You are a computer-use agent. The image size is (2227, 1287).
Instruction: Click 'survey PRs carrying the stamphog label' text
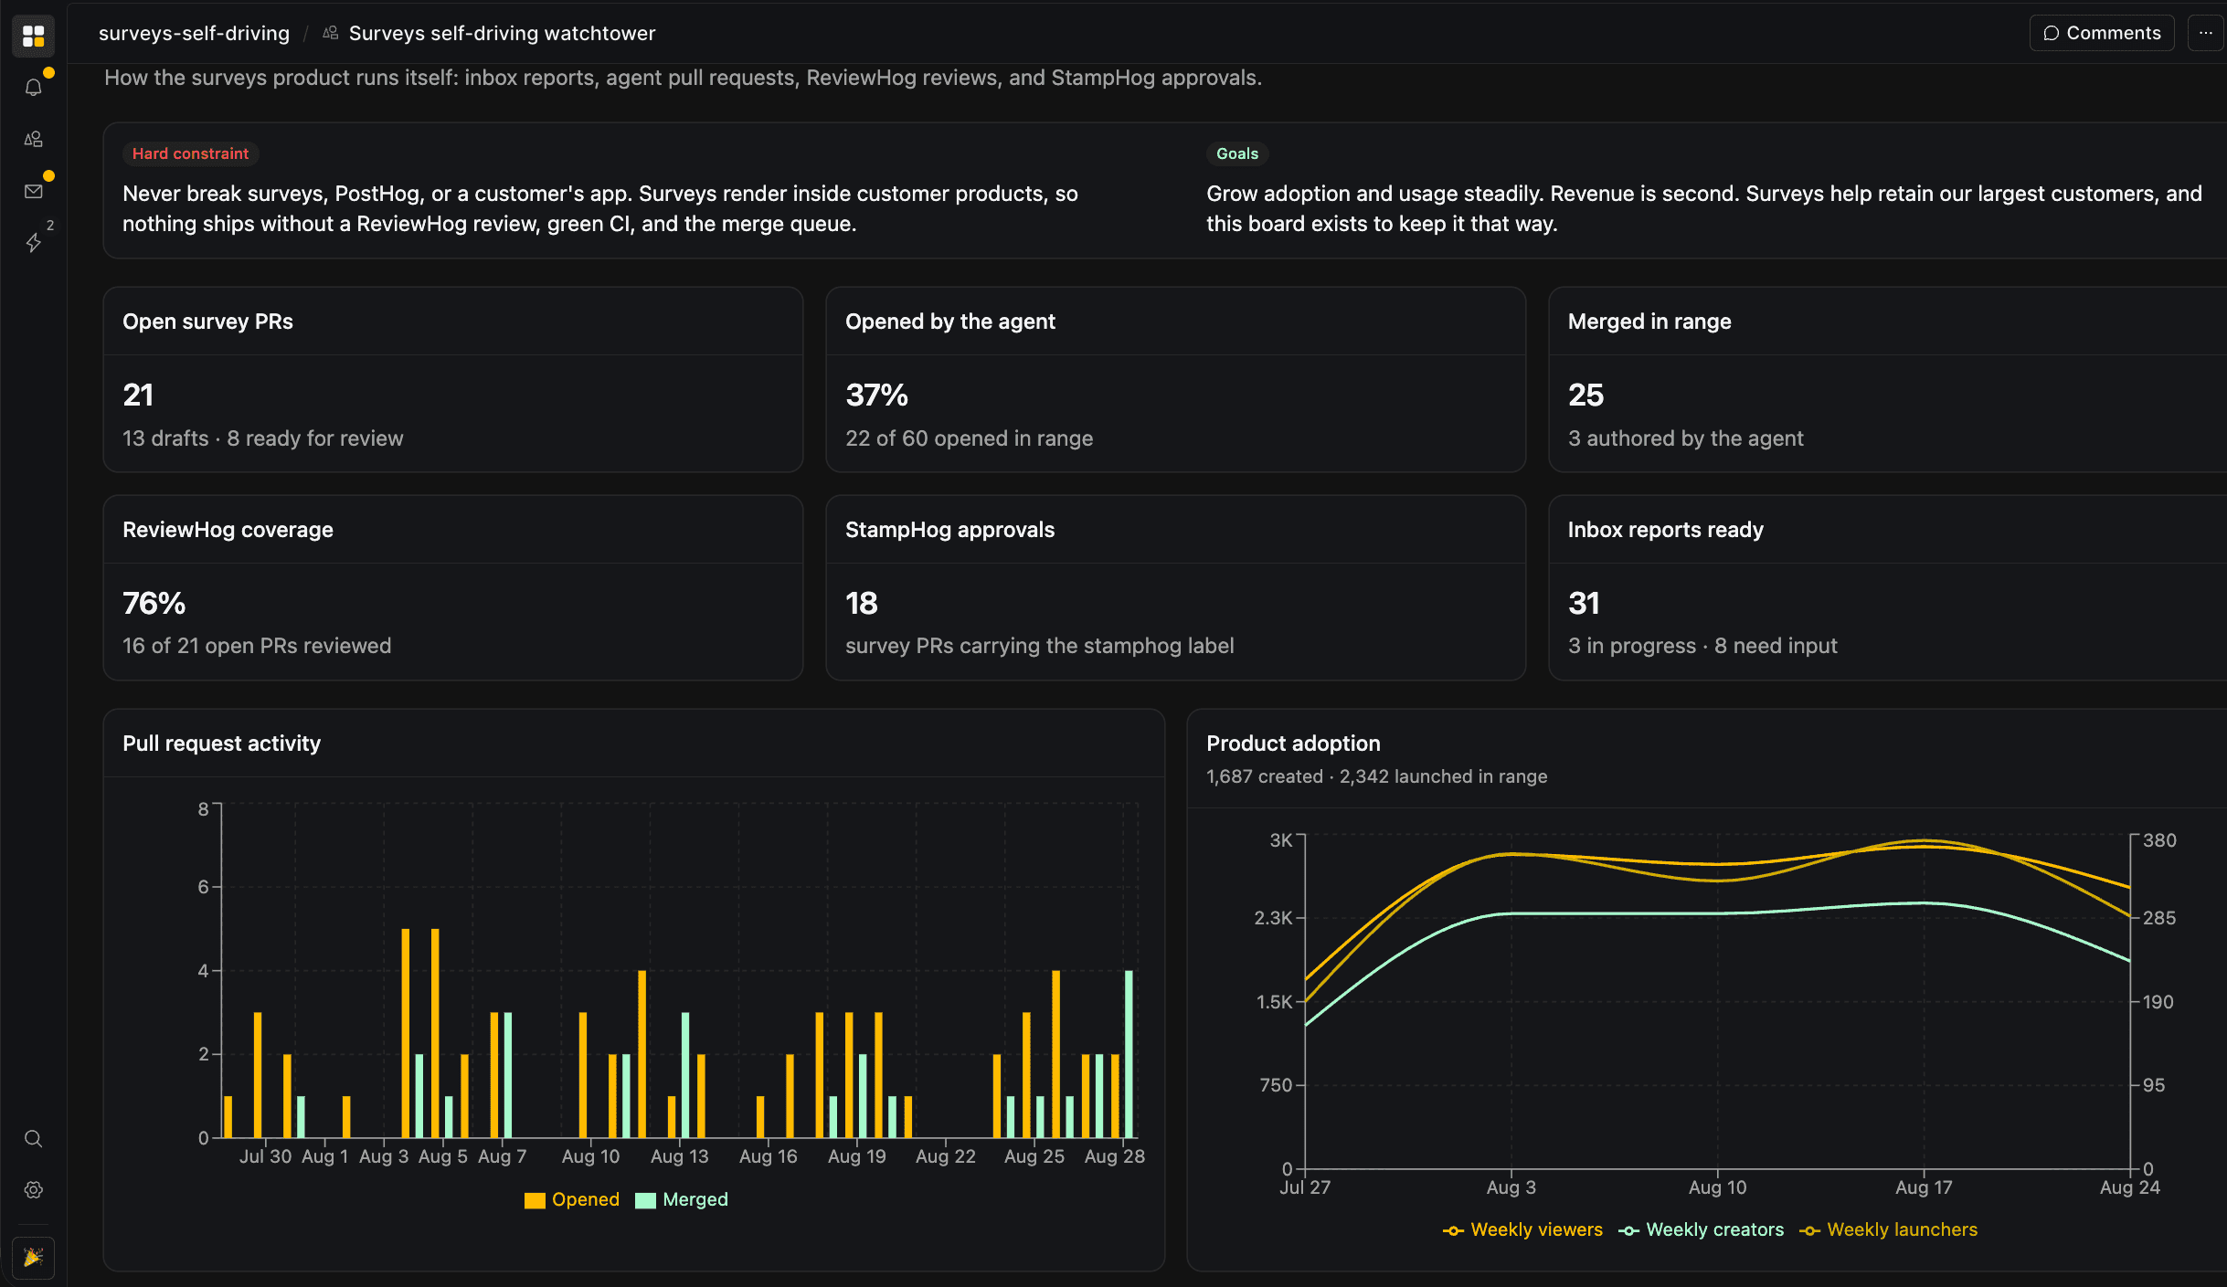coord(1039,646)
